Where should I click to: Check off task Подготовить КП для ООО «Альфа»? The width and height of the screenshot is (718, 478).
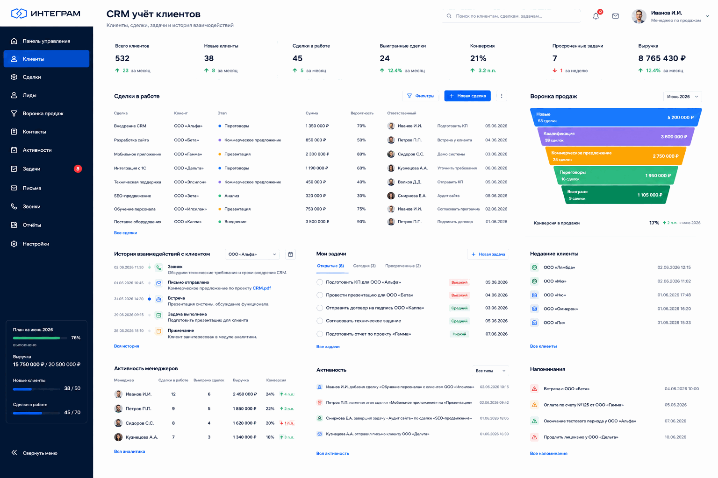coord(320,282)
